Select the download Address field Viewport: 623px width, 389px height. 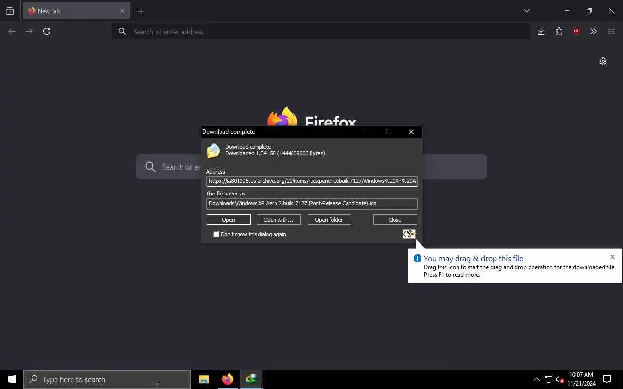pos(312,181)
